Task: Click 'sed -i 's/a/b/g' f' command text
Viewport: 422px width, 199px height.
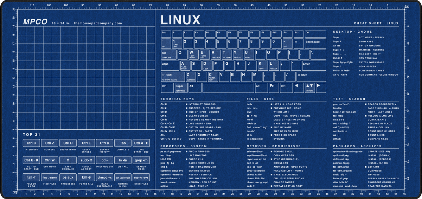Action: (341, 124)
